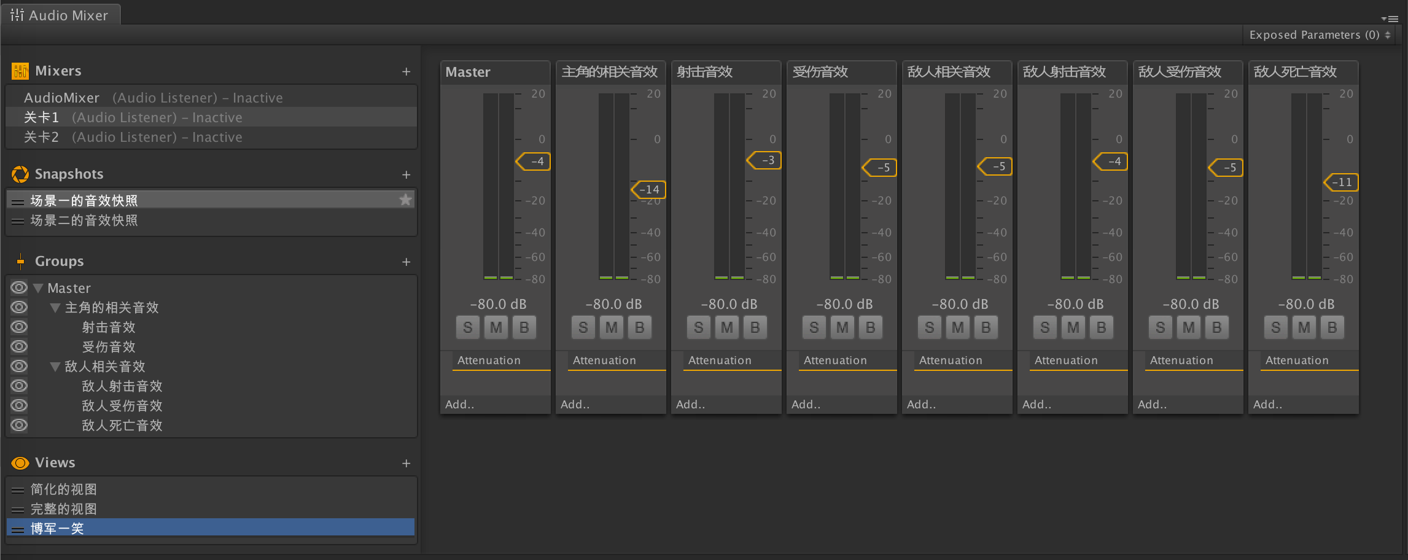
Task: Hide the 敌人死亡音效 group via eye icon
Action: click(19, 425)
